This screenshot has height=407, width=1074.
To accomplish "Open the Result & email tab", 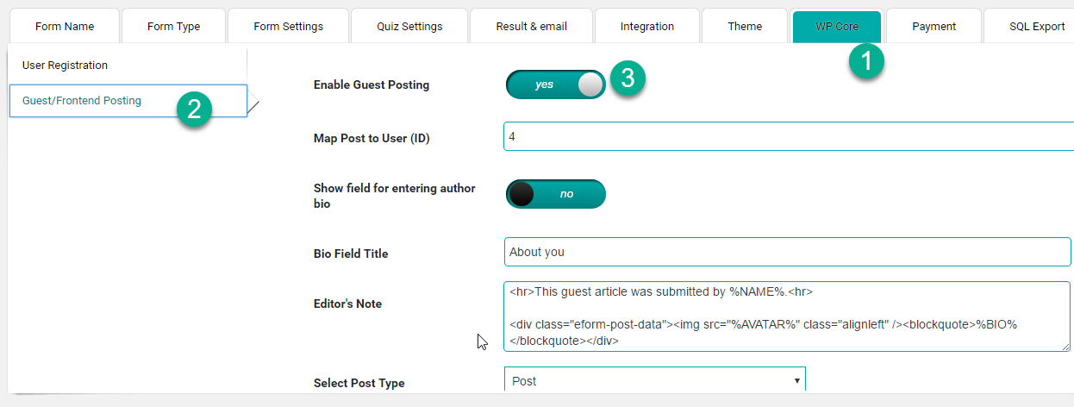I will click(x=532, y=26).
